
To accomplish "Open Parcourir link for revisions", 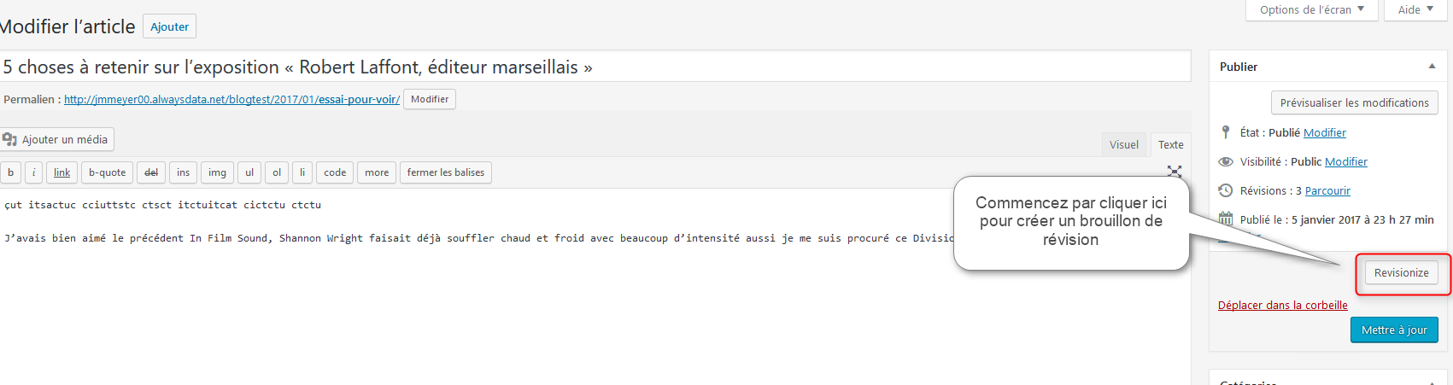I will pyautogui.click(x=1327, y=190).
